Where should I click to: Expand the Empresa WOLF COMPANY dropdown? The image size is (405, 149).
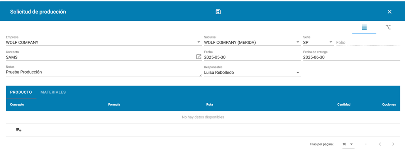coord(198,42)
